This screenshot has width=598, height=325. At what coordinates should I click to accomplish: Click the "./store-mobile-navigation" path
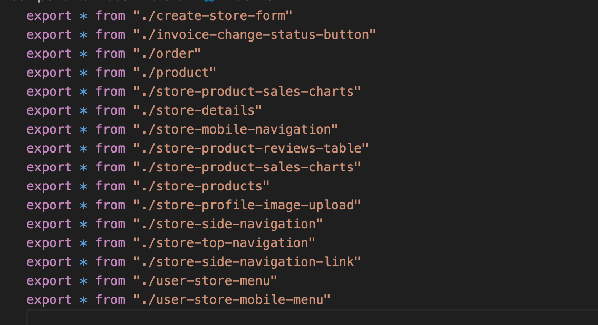click(236, 129)
